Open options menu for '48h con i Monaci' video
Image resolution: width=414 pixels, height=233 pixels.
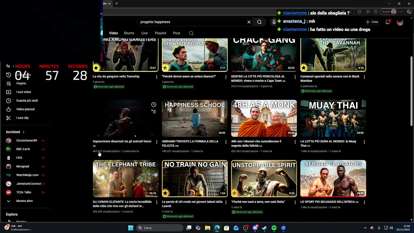pyautogui.click(x=295, y=142)
